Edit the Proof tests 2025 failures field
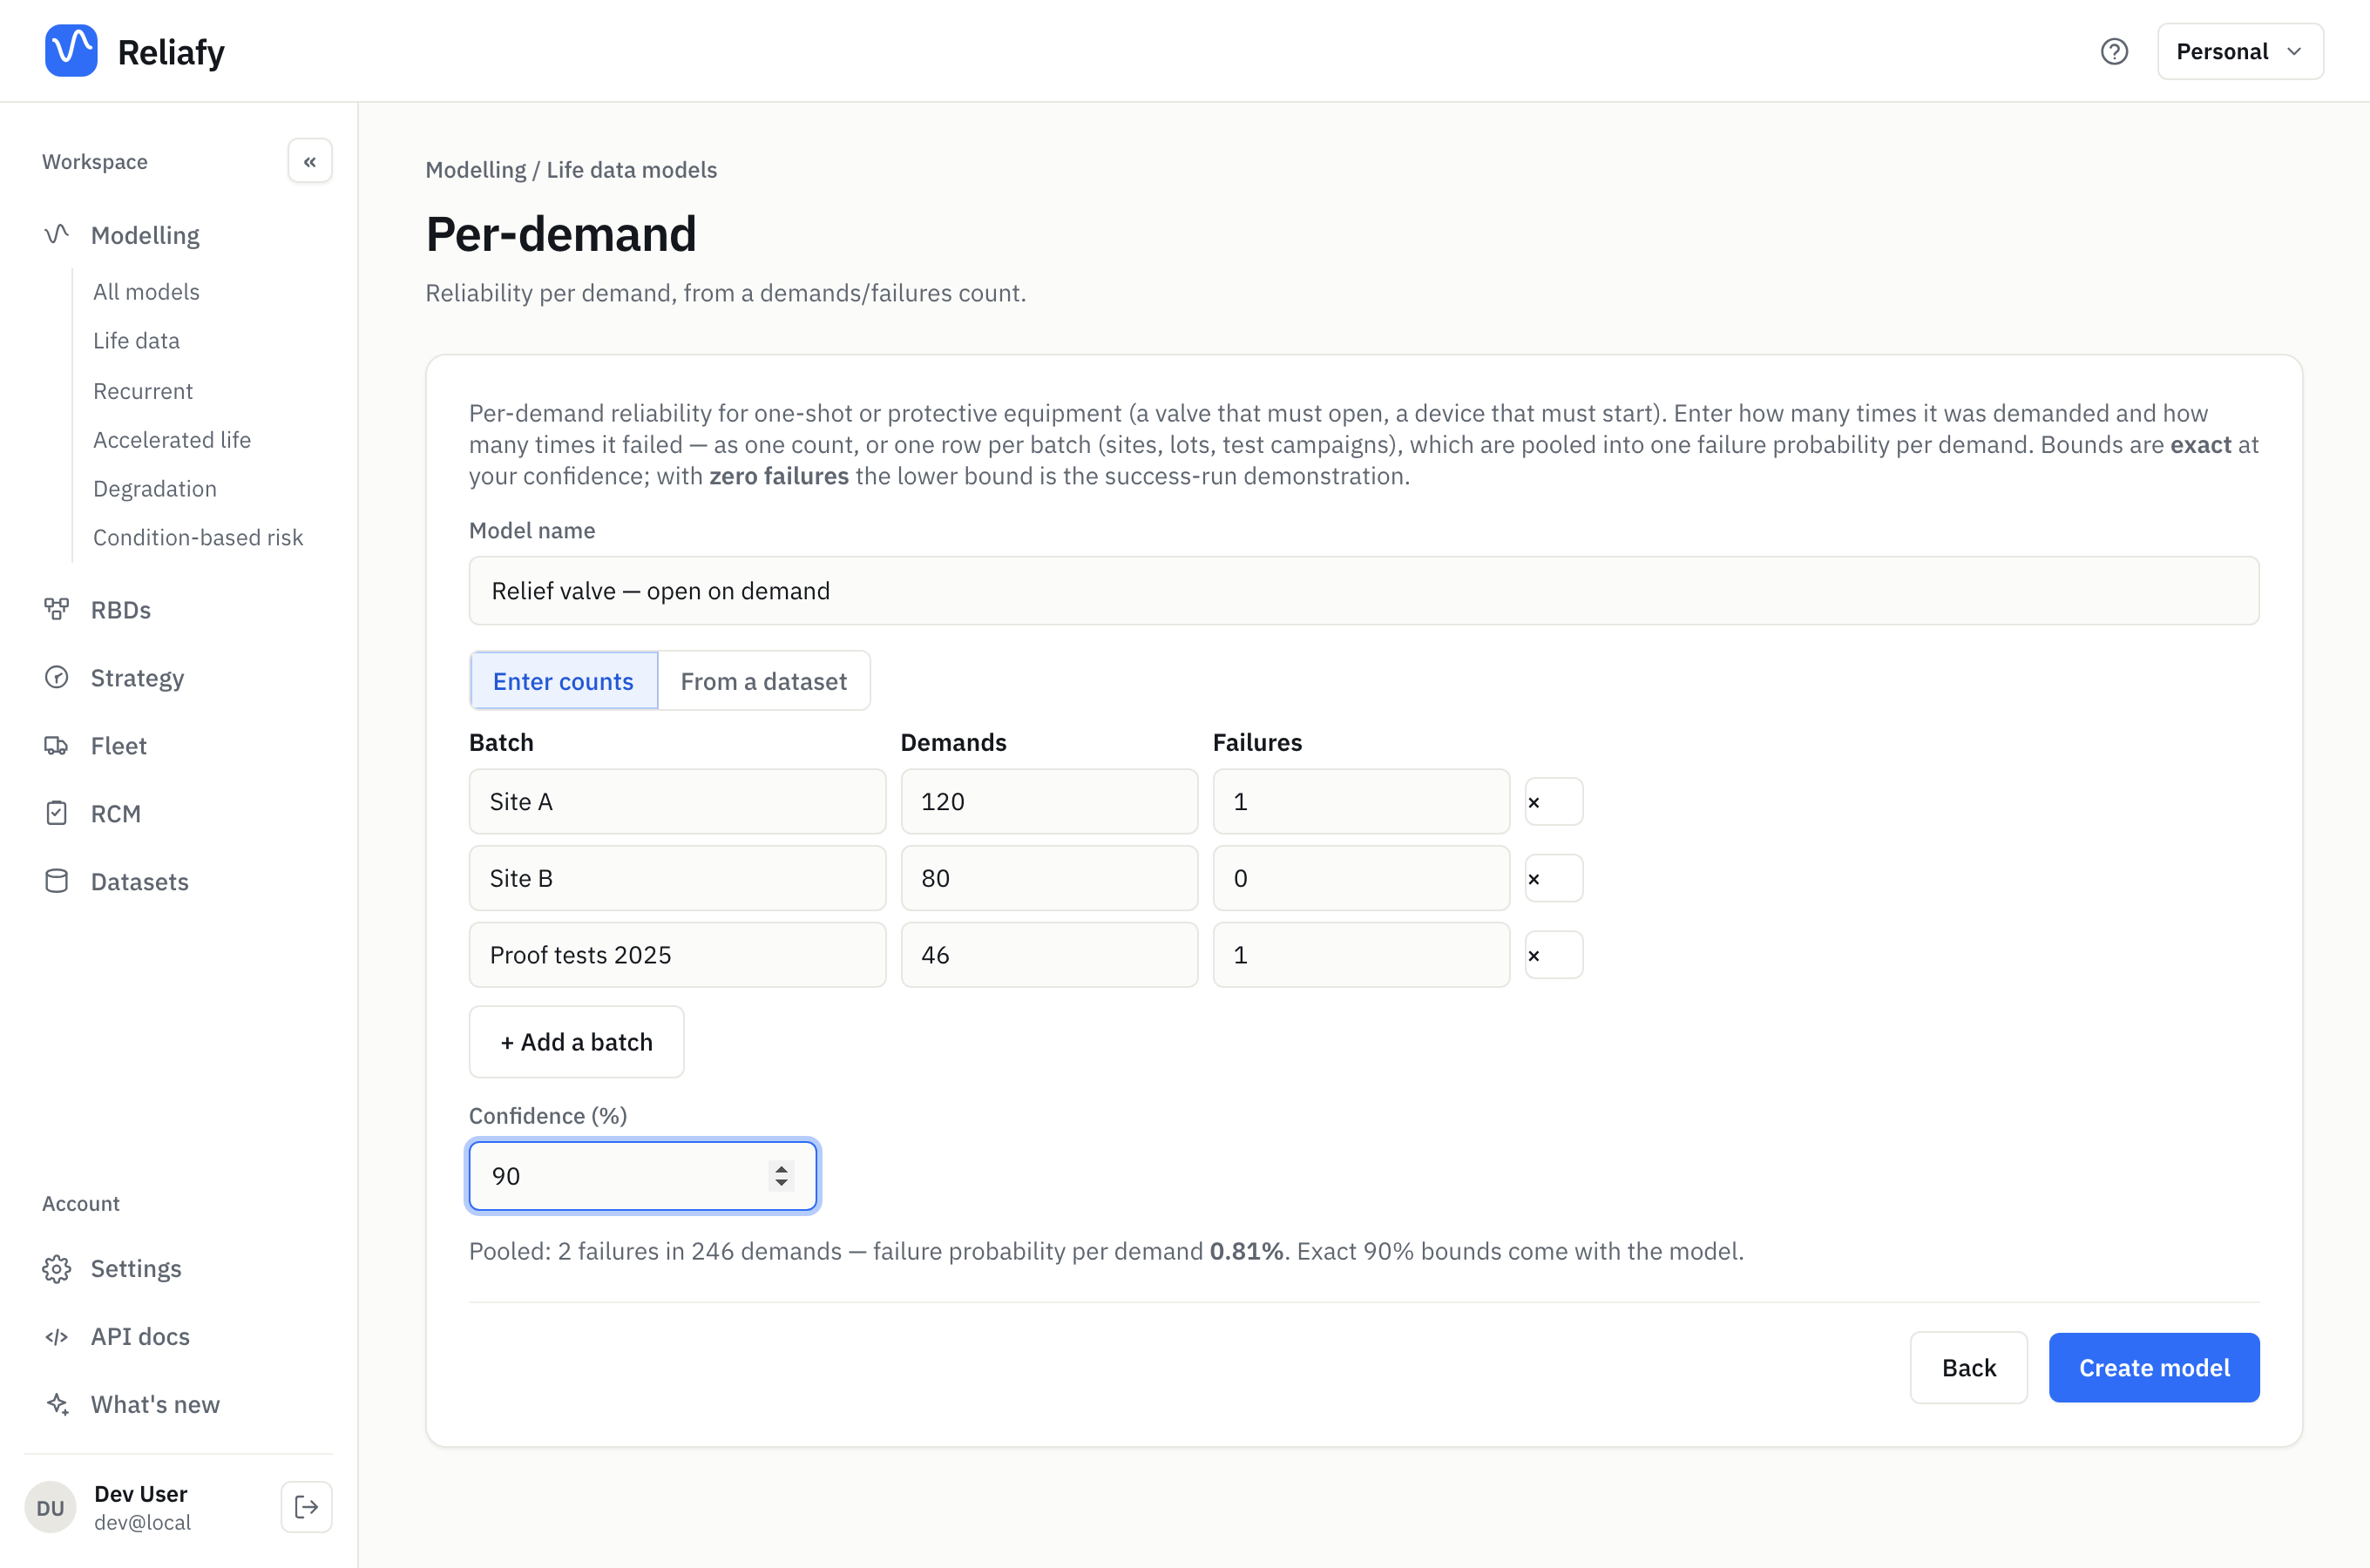 (1361, 955)
